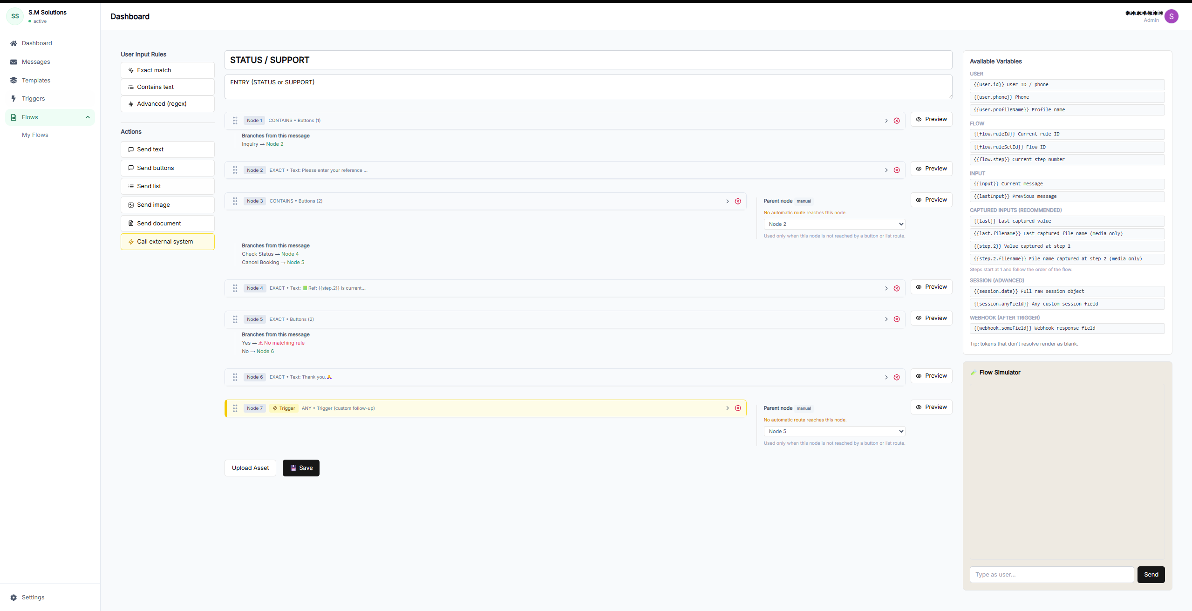Expand Node 1 with its chevron arrow
1192x611 pixels.
[886, 121]
